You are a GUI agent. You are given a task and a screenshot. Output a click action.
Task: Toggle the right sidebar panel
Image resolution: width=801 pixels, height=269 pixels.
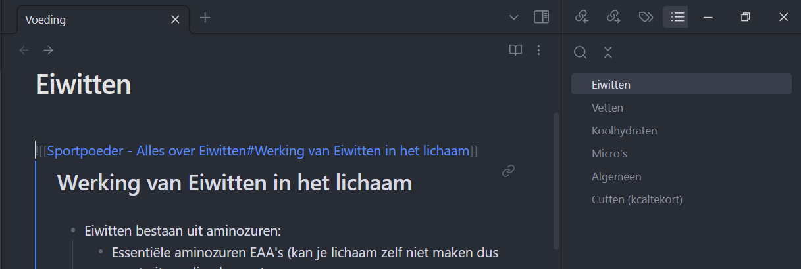coord(541,17)
